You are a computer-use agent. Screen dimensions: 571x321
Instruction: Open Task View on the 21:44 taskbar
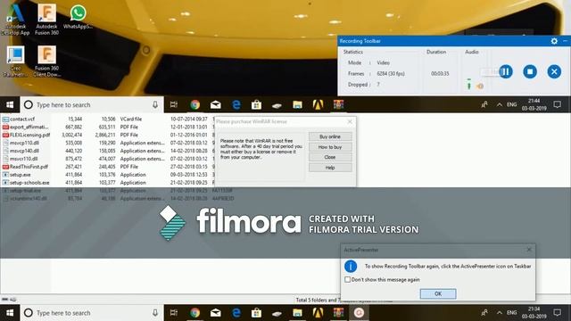(x=174, y=105)
